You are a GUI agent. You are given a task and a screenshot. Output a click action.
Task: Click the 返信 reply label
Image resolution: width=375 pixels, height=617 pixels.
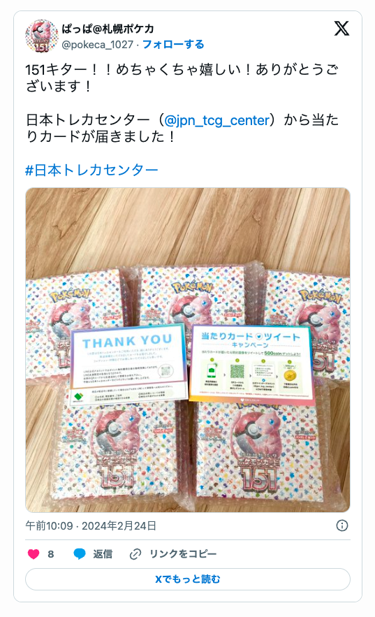point(103,554)
